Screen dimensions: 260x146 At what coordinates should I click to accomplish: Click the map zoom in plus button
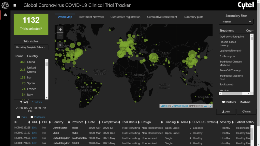[60, 29]
